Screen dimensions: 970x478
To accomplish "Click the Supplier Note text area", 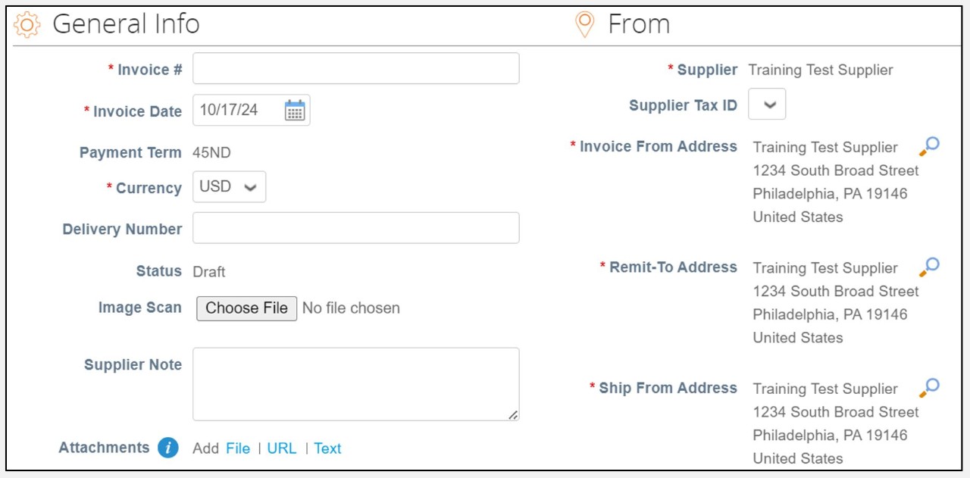I will tap(355, 383).
